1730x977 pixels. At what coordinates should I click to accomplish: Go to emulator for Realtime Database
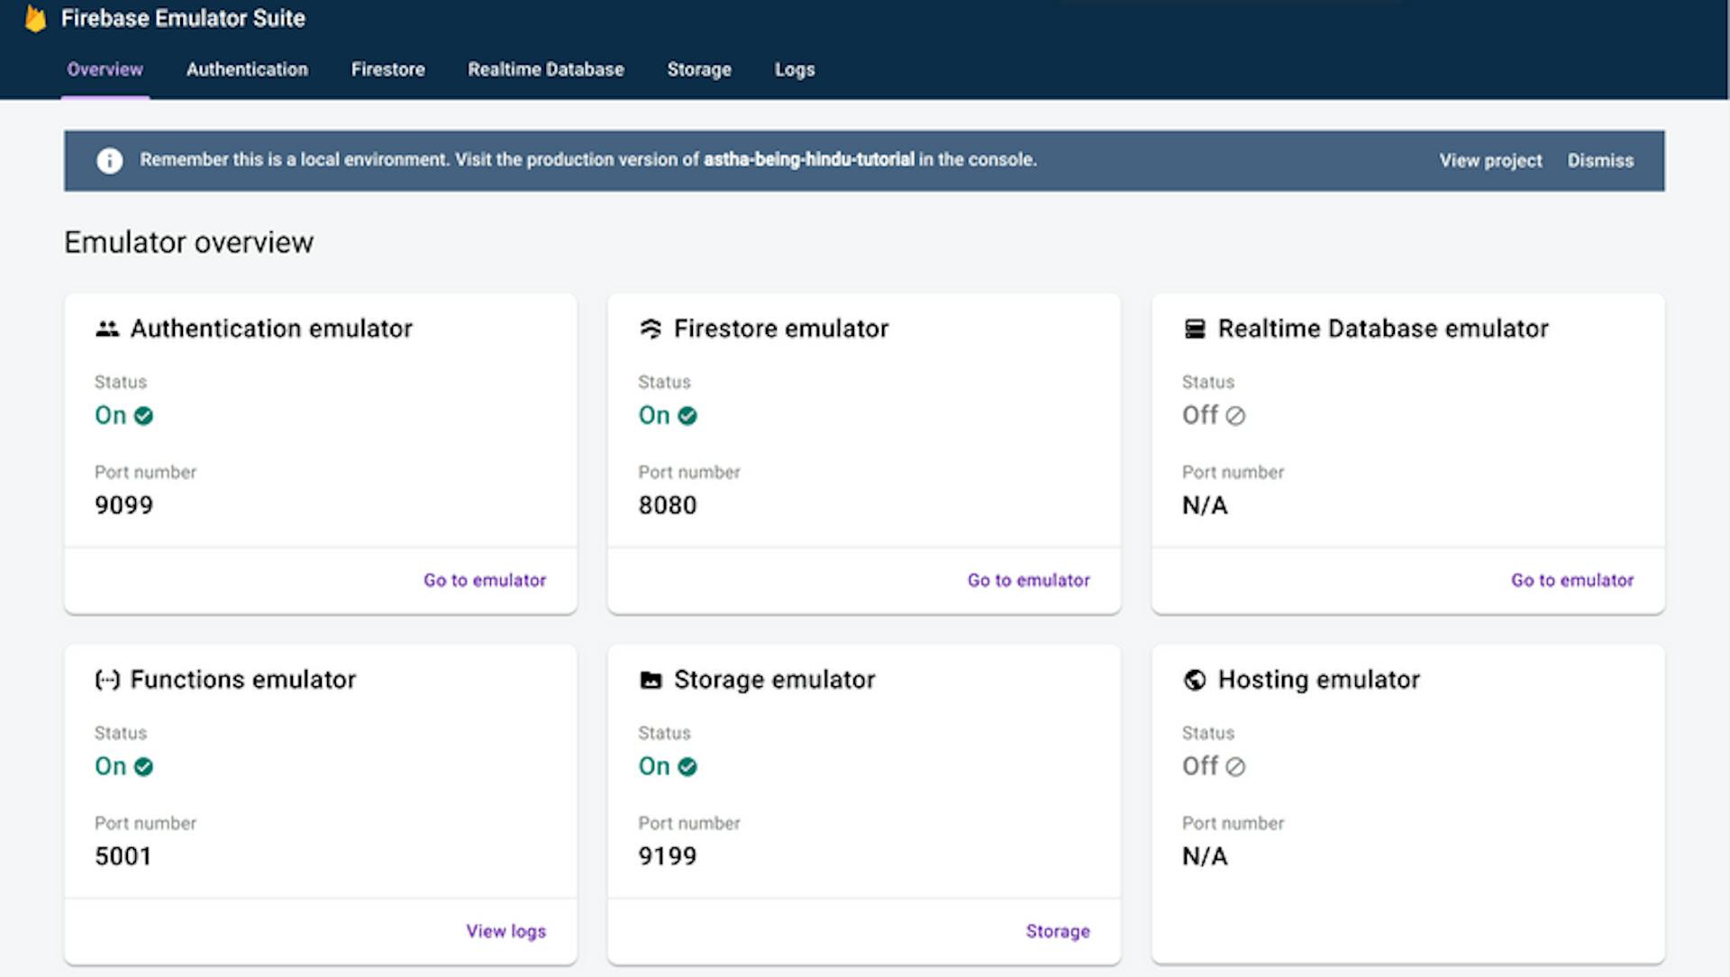1572,581
